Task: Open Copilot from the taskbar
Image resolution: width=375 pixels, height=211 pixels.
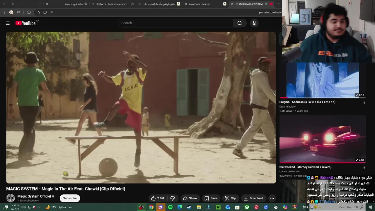Action: 285,207
